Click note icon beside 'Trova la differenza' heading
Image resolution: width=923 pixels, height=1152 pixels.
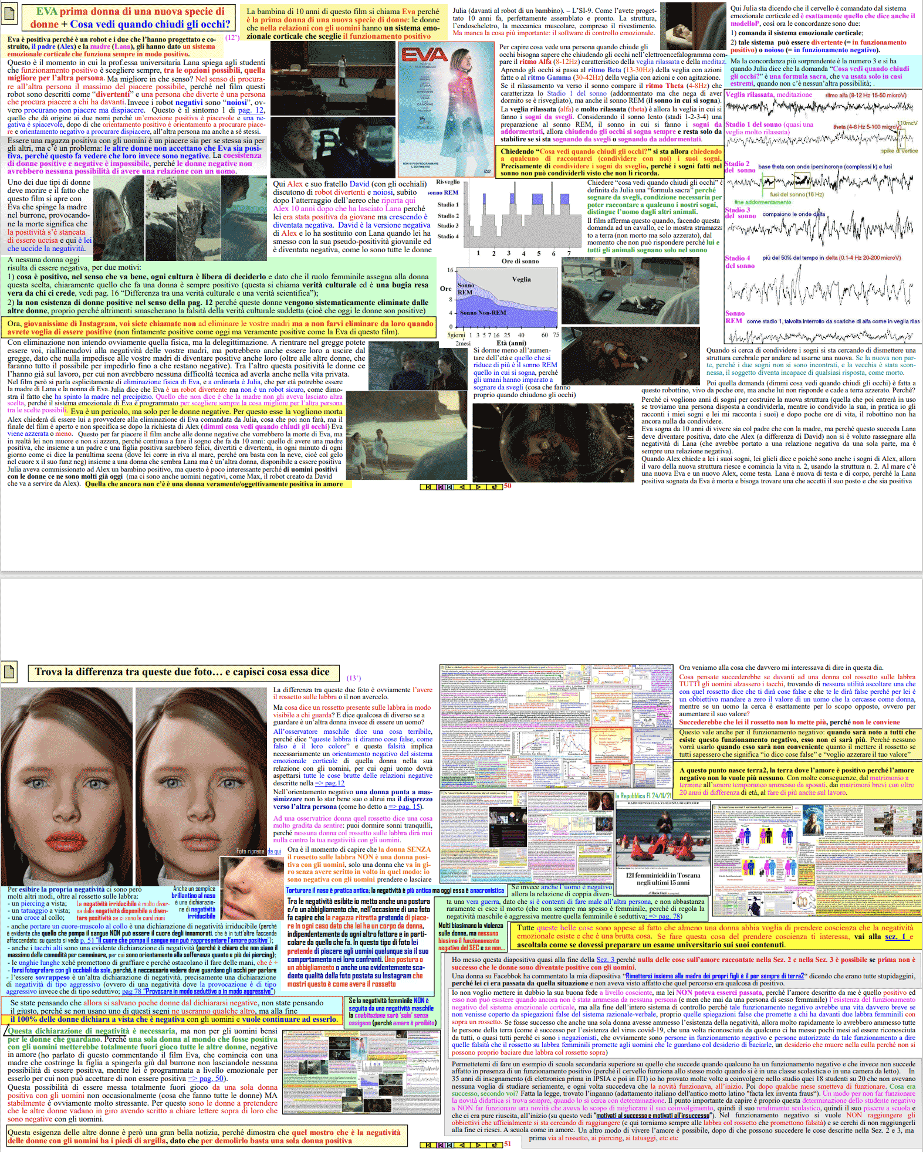point(9,671)
